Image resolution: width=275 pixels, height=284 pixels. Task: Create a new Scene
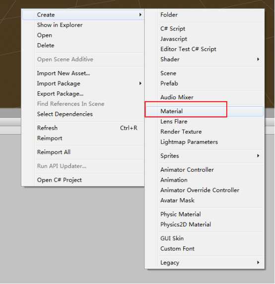point(205,73)
